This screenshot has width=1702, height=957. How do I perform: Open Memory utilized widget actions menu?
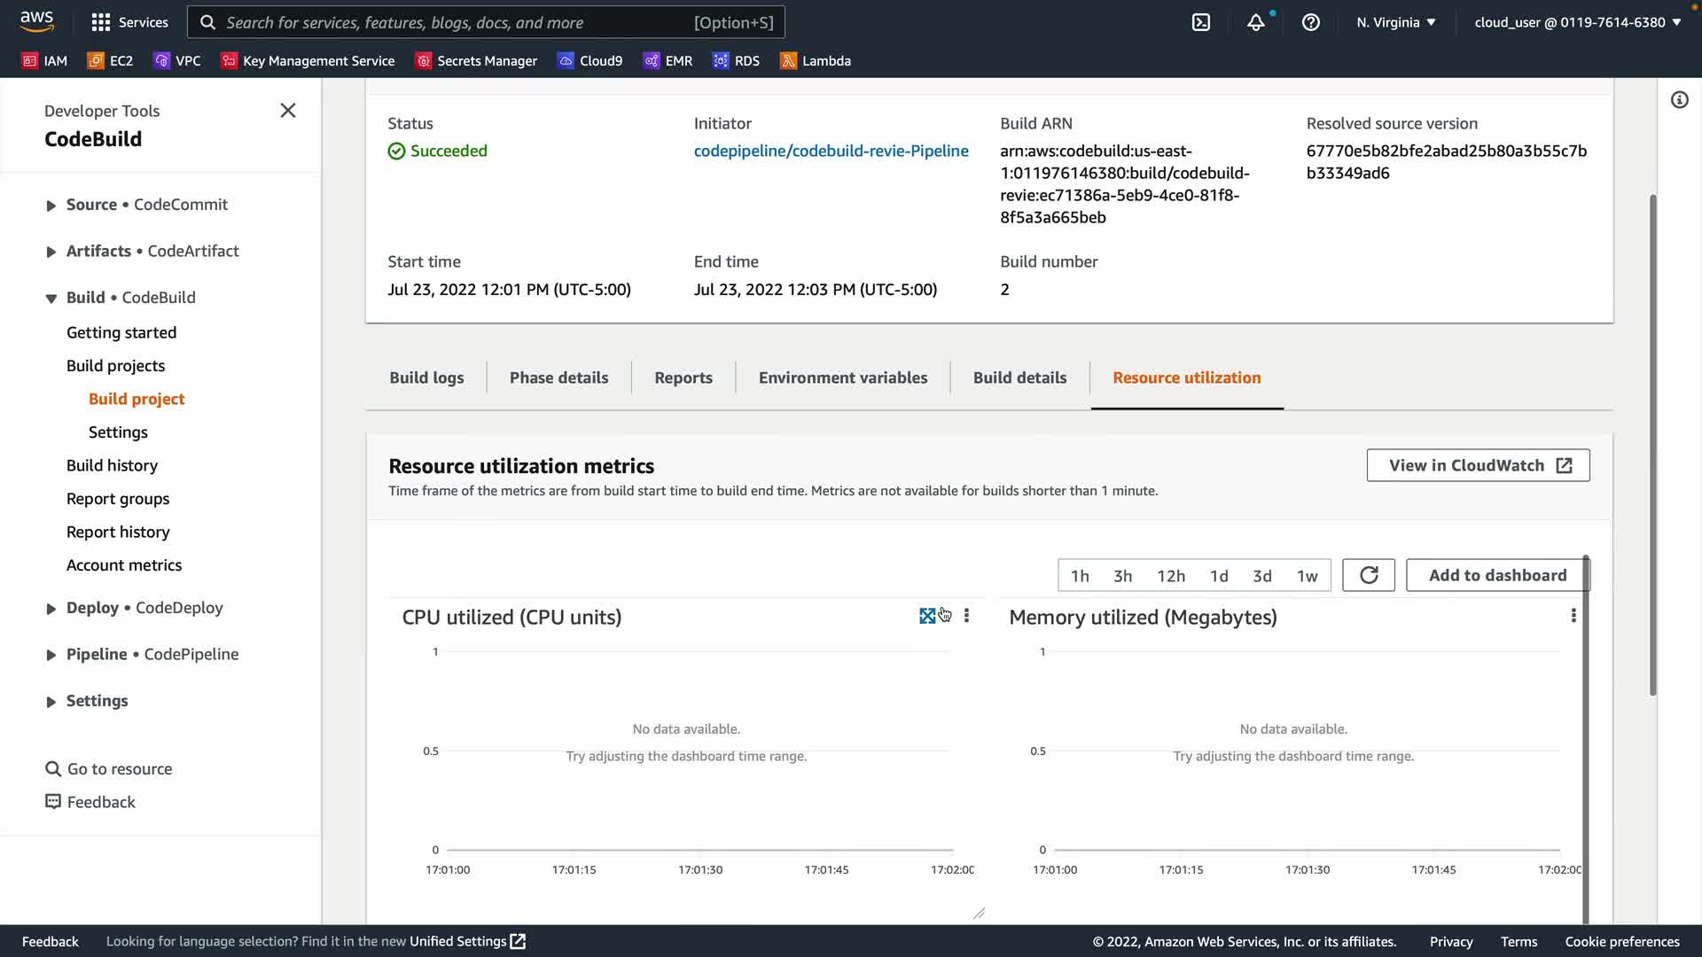(1573, 616)
